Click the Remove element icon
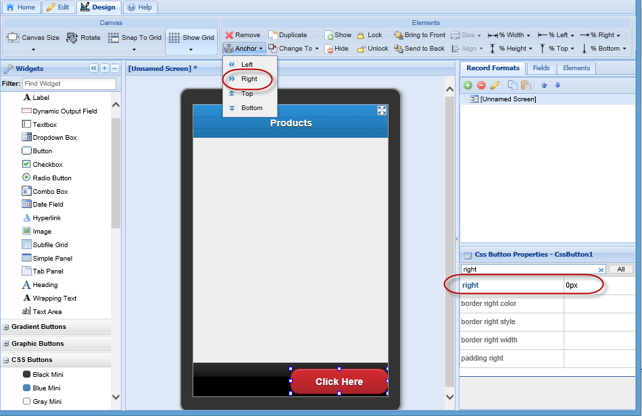Screen dimensions: 642x416 point(229,35)
